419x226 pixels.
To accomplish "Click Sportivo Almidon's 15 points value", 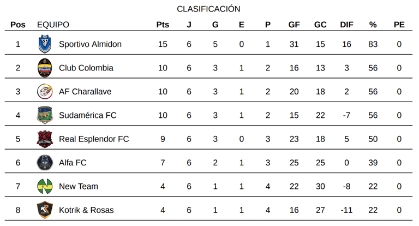I will (x=163, y=44).
